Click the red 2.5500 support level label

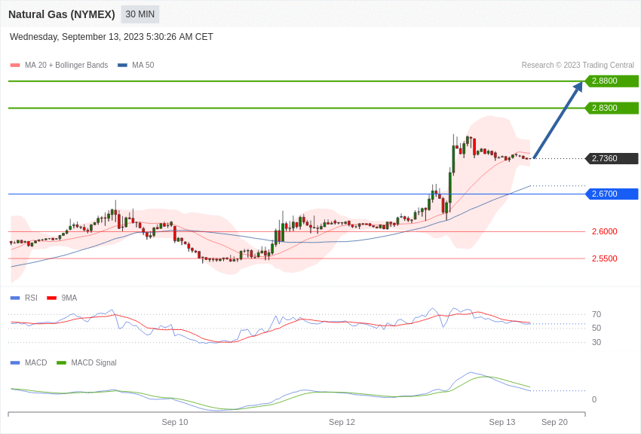click(x=604, y=258)
